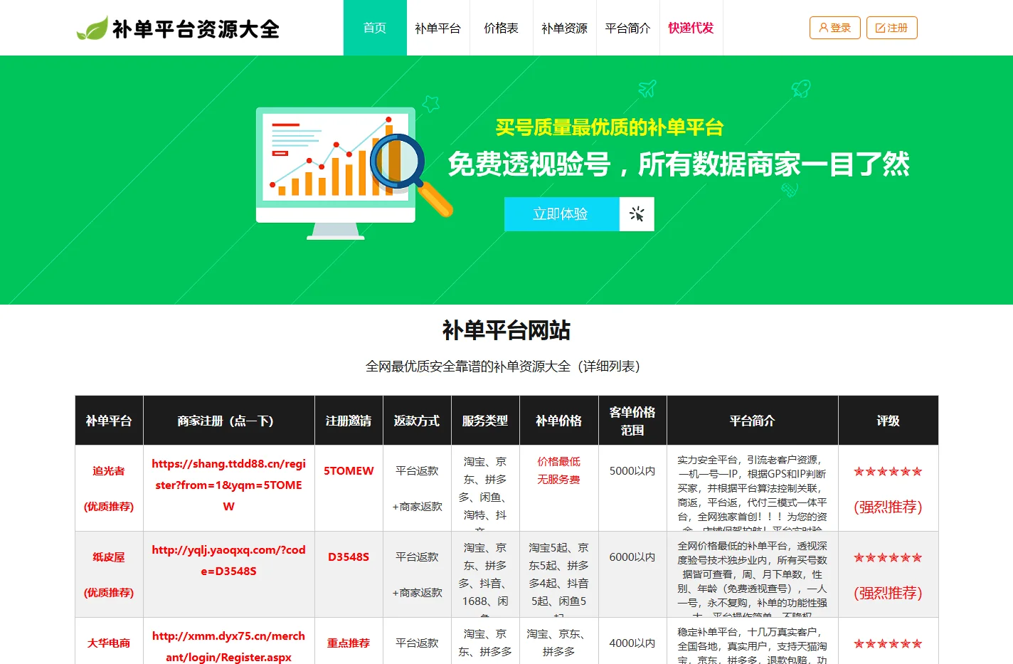Click the 5TOMEW invite code
Screen dimensions: 1013x664
coord(349,471)
